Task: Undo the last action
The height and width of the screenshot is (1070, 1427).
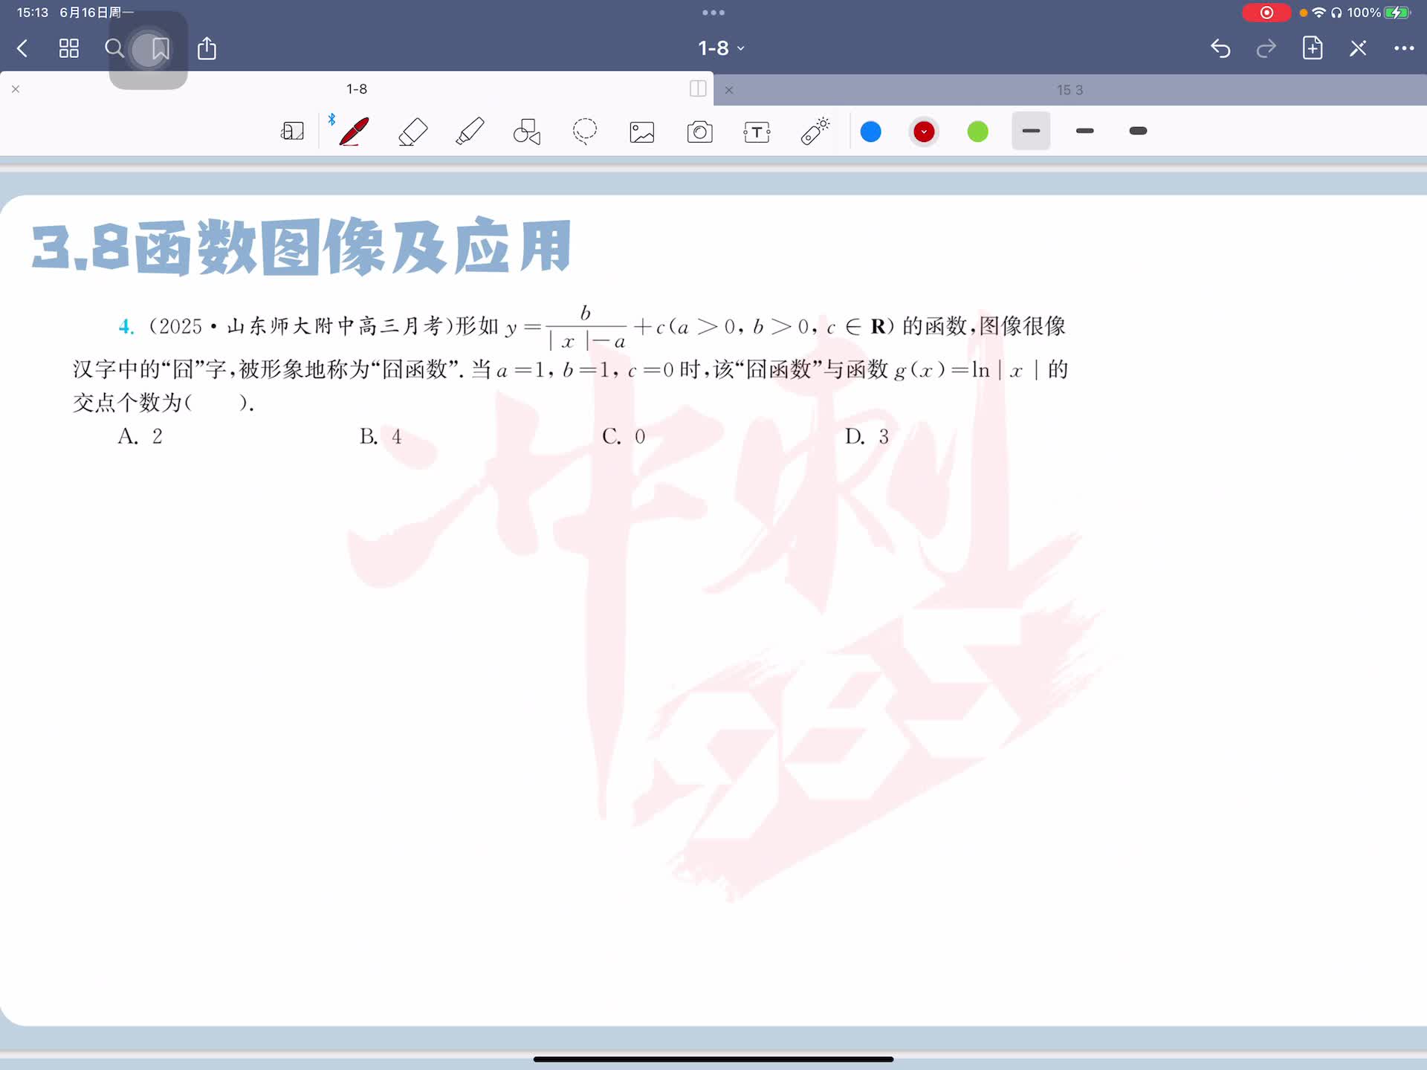Action: (1220, 49)
